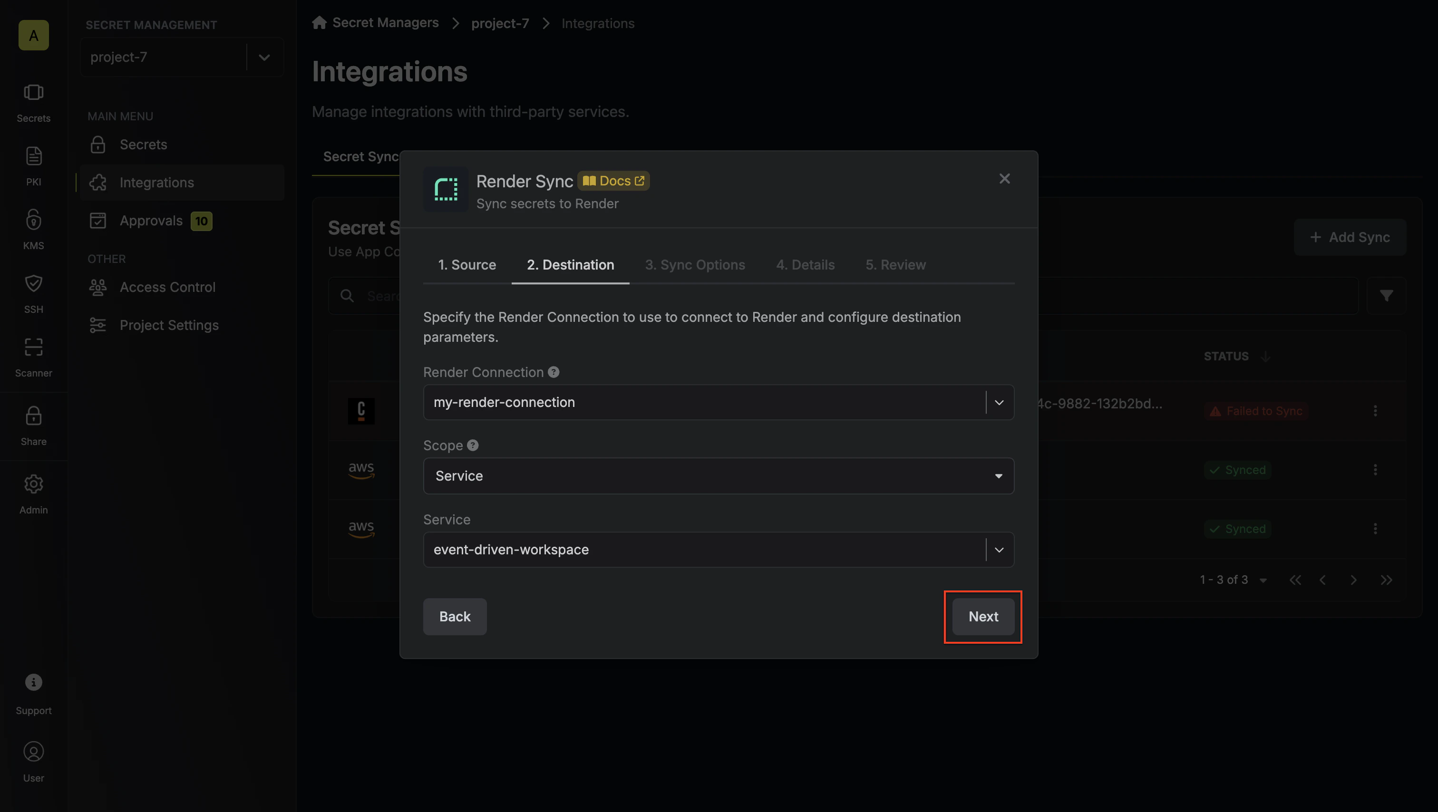Select 3. Sync Options step tab
Image resolution: width=1438 pixels, height=812 pixels.
click(x=695, y=264)
